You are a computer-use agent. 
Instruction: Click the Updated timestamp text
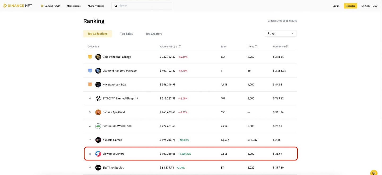282,21
